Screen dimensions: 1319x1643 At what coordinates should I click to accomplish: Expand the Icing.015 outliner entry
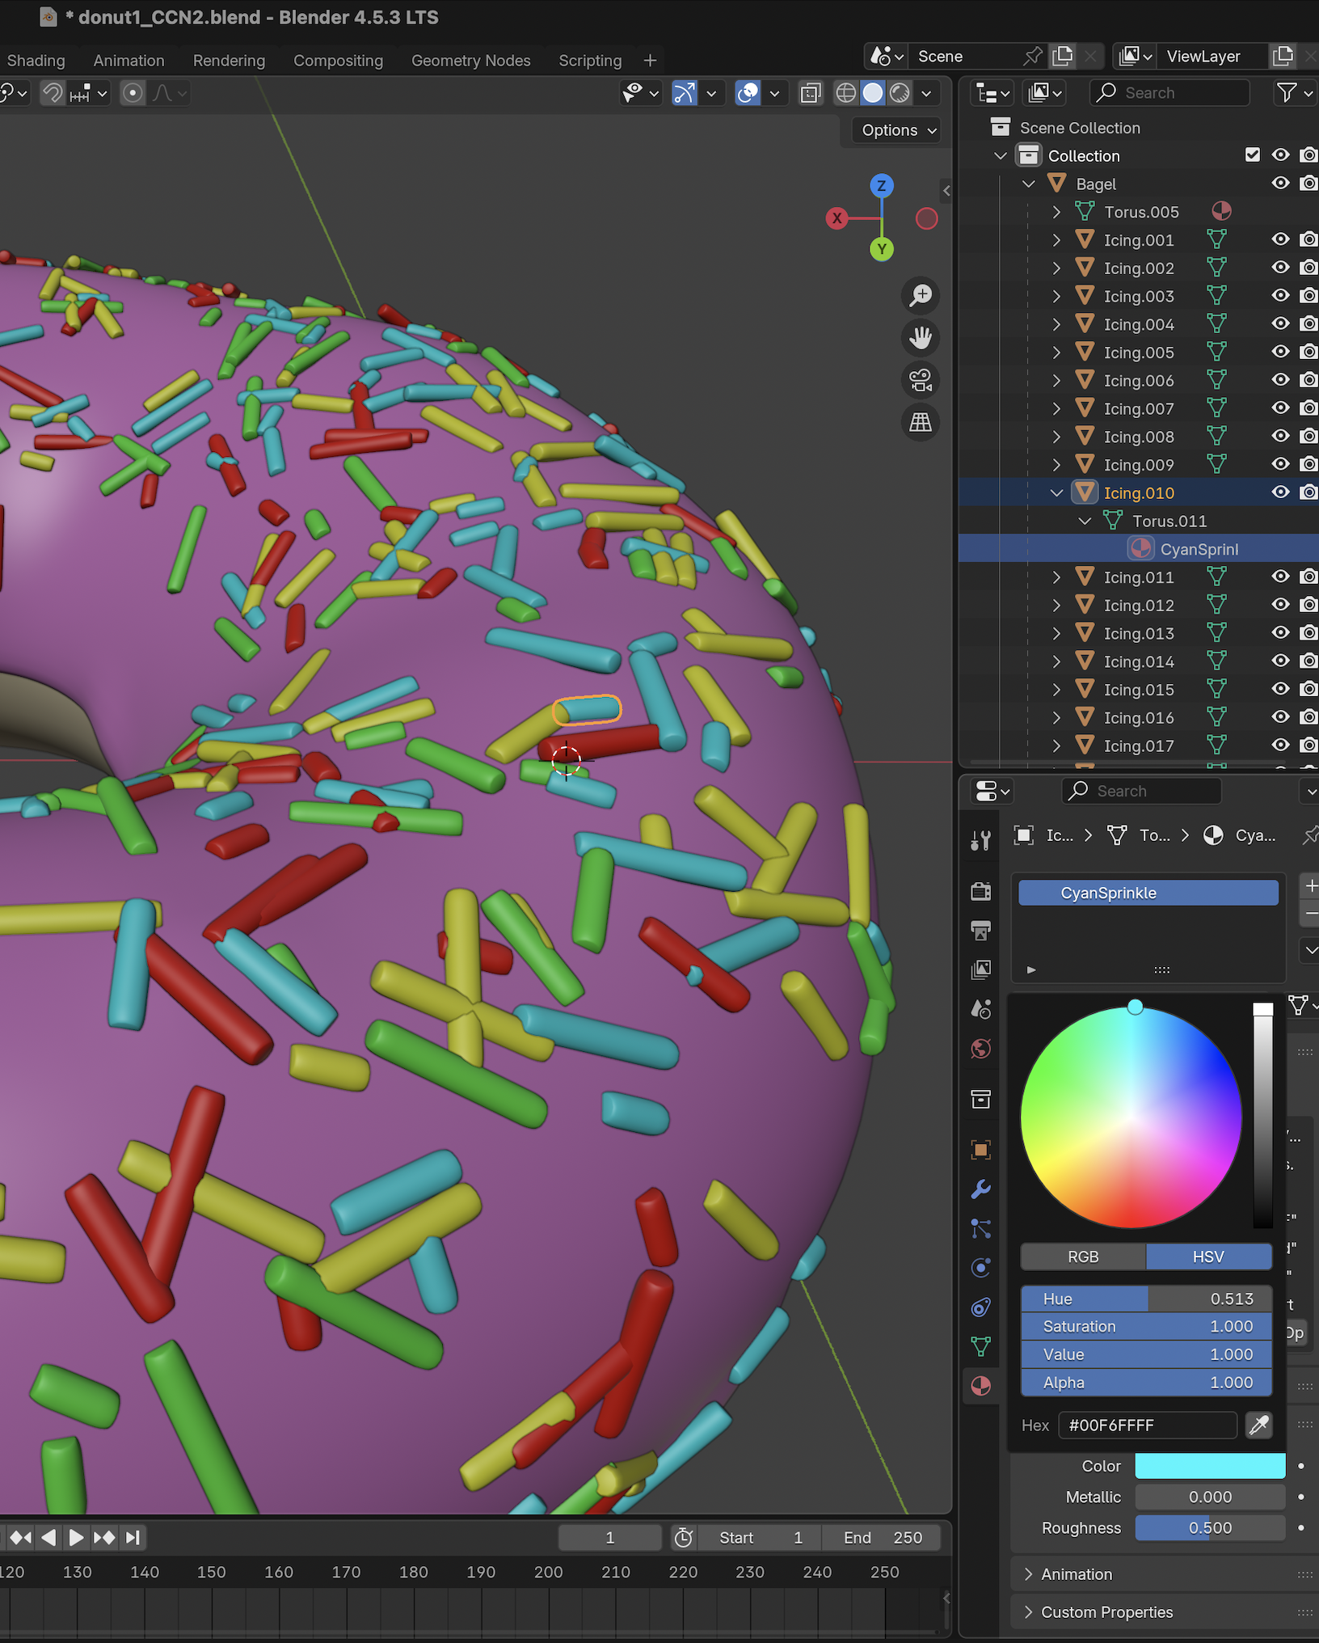coord(1057,689)
